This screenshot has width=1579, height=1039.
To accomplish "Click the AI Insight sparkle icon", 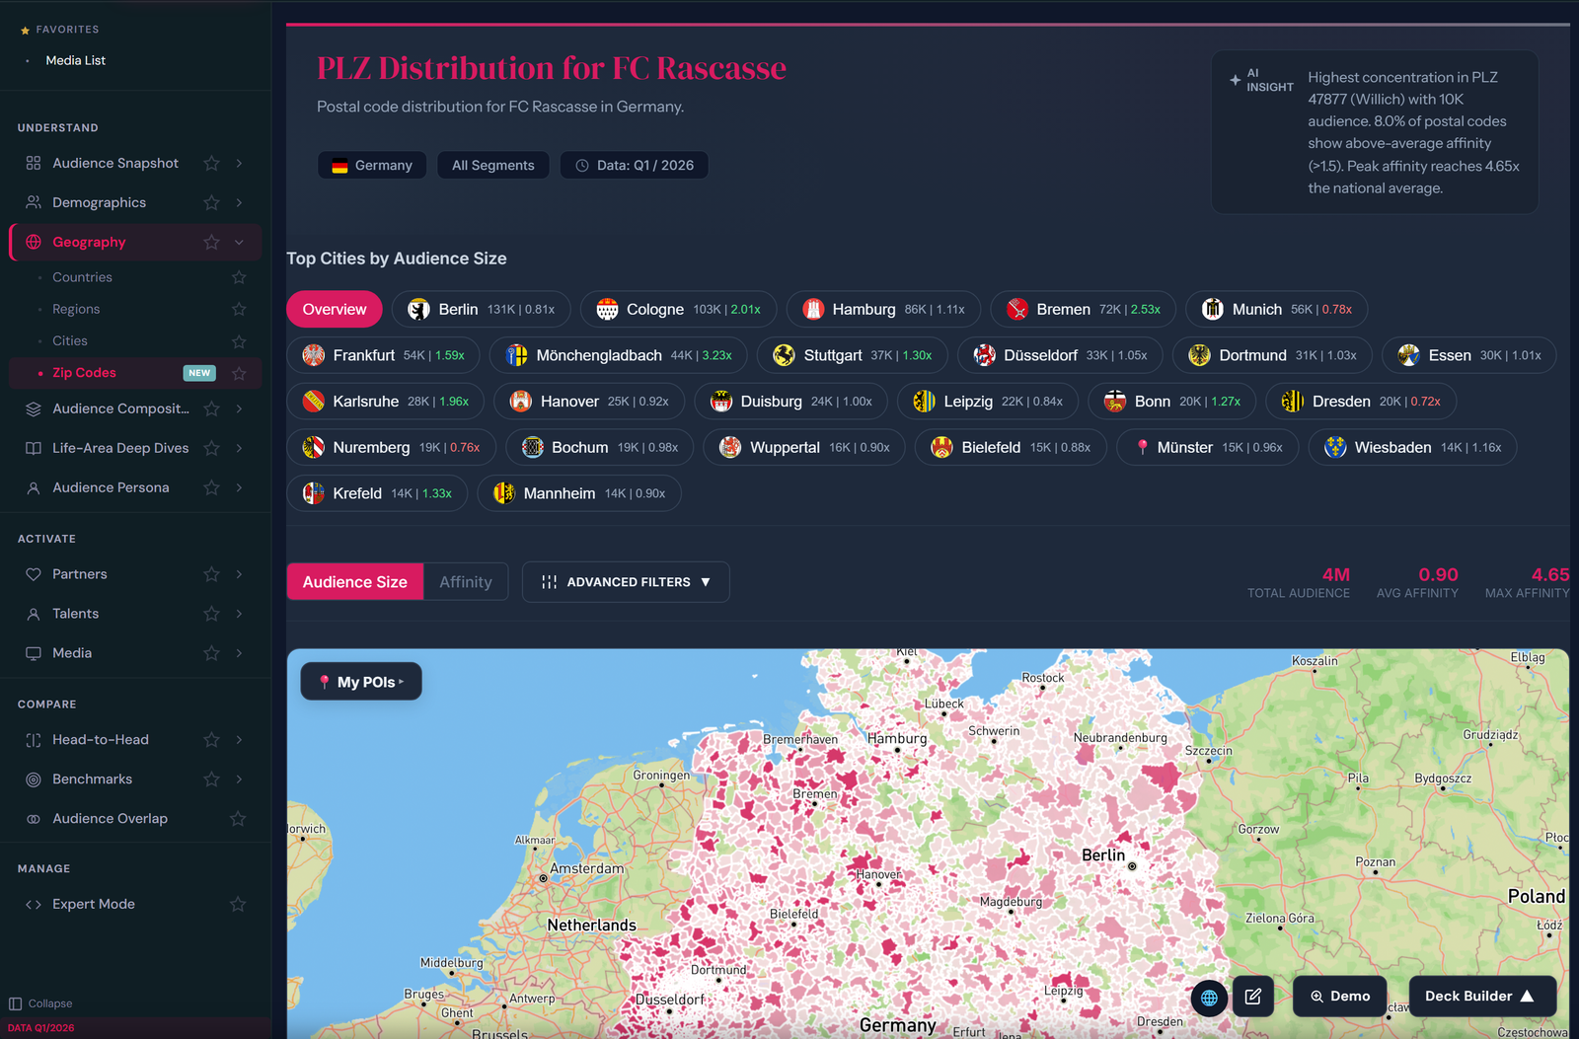I will point(1235,80).
